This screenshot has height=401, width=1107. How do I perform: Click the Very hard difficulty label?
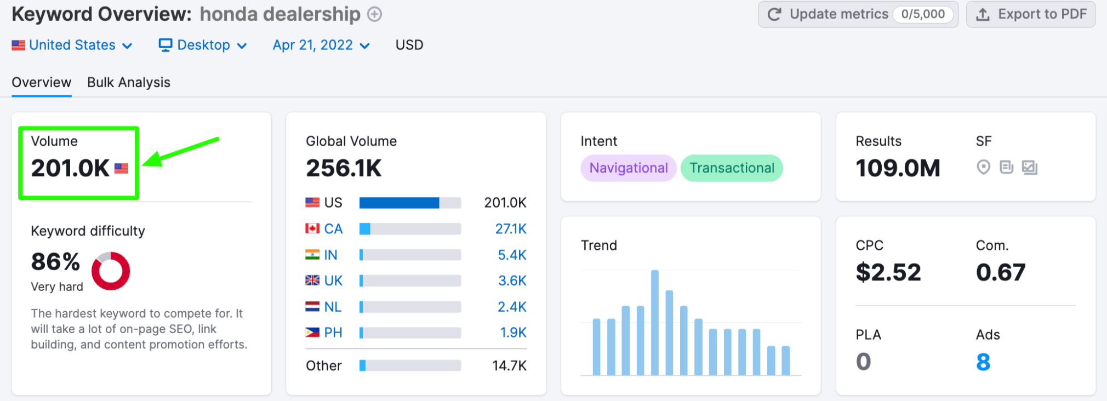[x=57, y=287]
